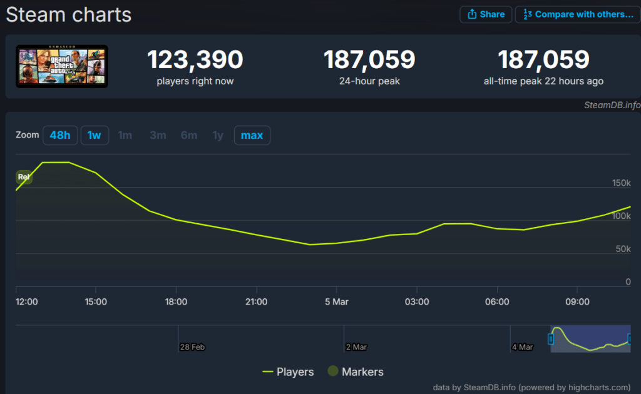Toggle the Markers series in legend
641x394 pixels.
click(x=356, y=372)
